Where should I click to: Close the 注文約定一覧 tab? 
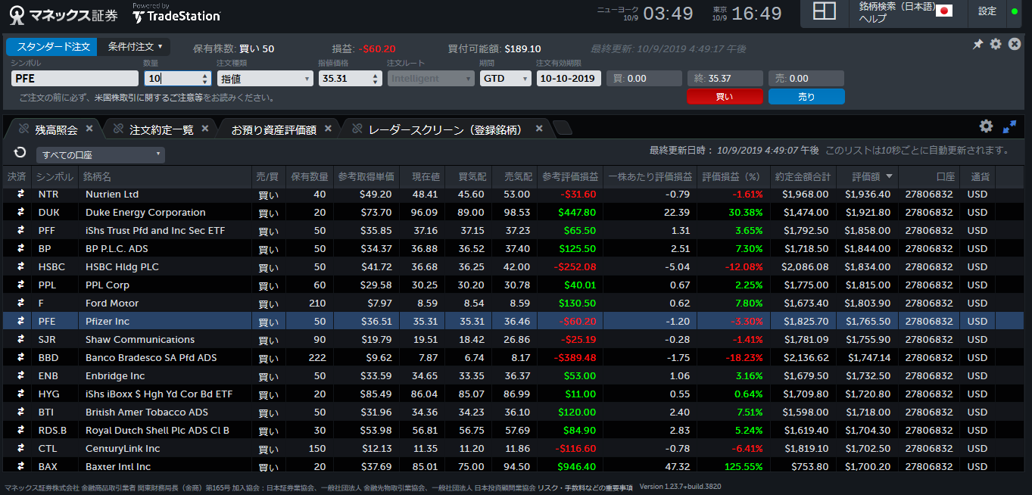[205, 129]
